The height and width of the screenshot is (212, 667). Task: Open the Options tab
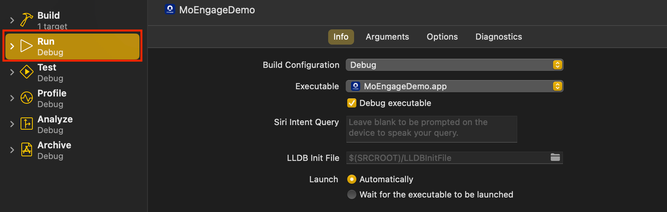point(442,37)
